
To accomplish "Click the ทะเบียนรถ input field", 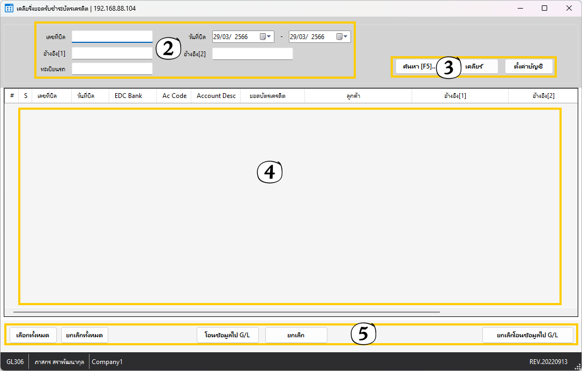I will pyautogui.click(x=112, y=69).
